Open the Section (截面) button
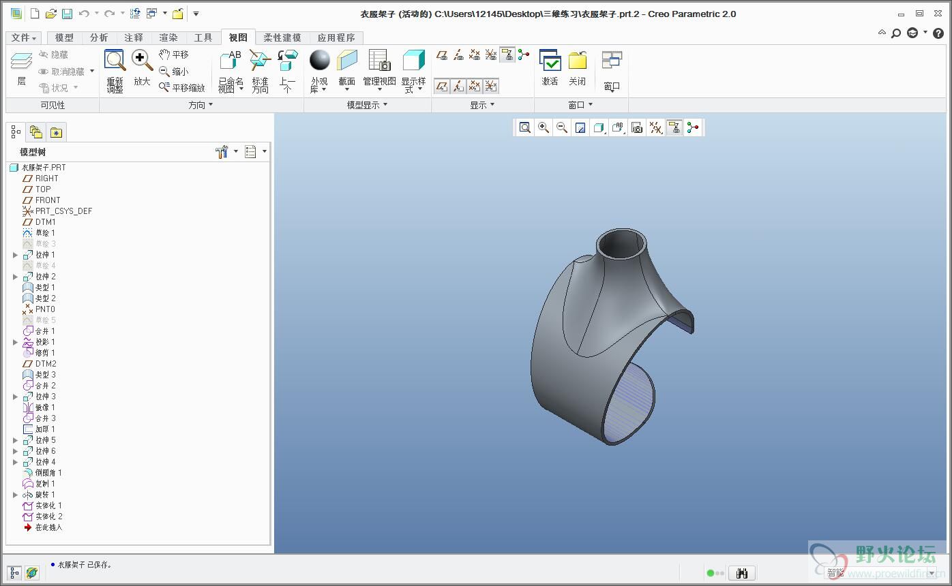952x586 pixels. point(347,70)
